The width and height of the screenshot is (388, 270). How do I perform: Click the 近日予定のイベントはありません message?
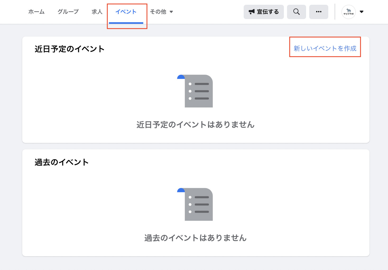click(x=195, y=125)
